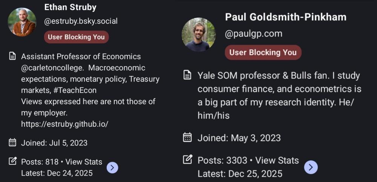Click the edit icon next to Posts: 818
The height and width of the screenshot is (182, 377).
click(12, 161)
